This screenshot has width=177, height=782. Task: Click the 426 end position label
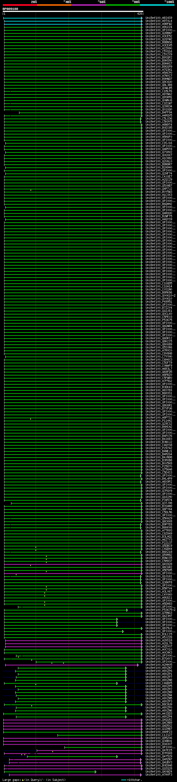click(x=139, y=14)
